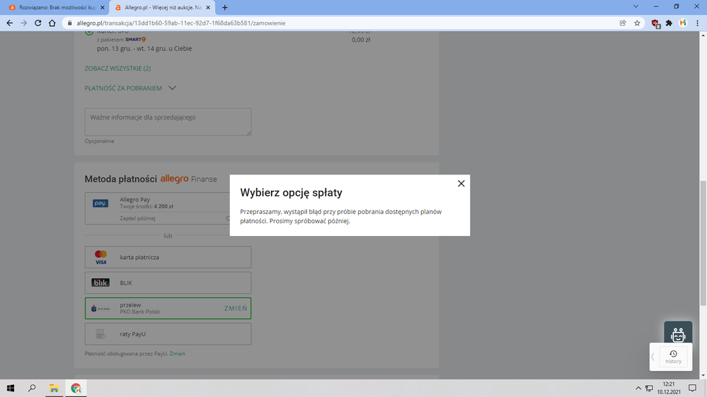Screen dimensions: 707x397
Task: View the site lock info icon
Action: click(x=69, y=23)
